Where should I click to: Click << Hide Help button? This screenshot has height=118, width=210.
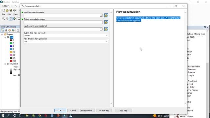[104, 110]
